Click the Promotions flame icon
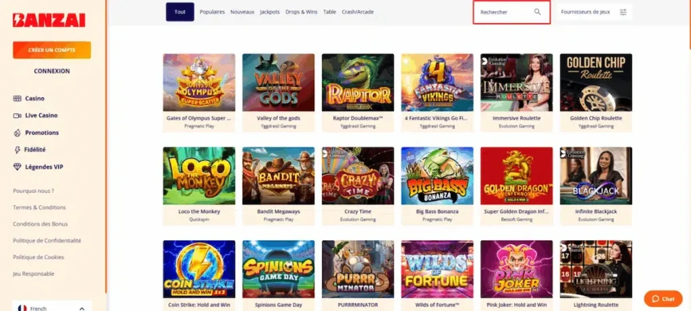The image size is (691, 311). [17, 133]
